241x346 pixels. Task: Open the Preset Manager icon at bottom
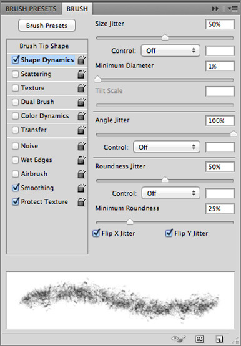[200, 339]
